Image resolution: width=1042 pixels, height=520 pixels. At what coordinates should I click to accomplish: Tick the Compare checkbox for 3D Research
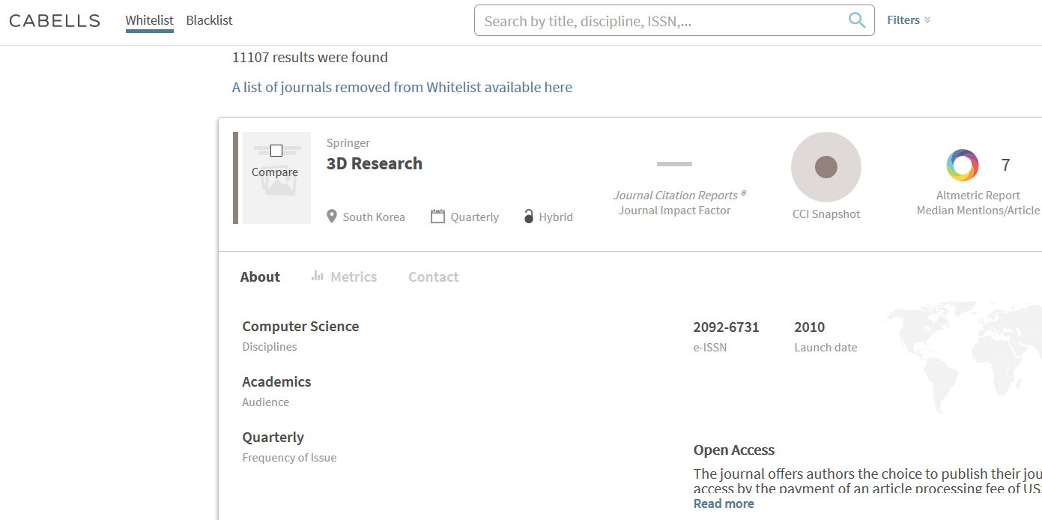[276, 151]
